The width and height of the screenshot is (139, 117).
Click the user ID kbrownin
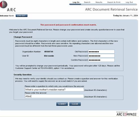pos(49,56)
